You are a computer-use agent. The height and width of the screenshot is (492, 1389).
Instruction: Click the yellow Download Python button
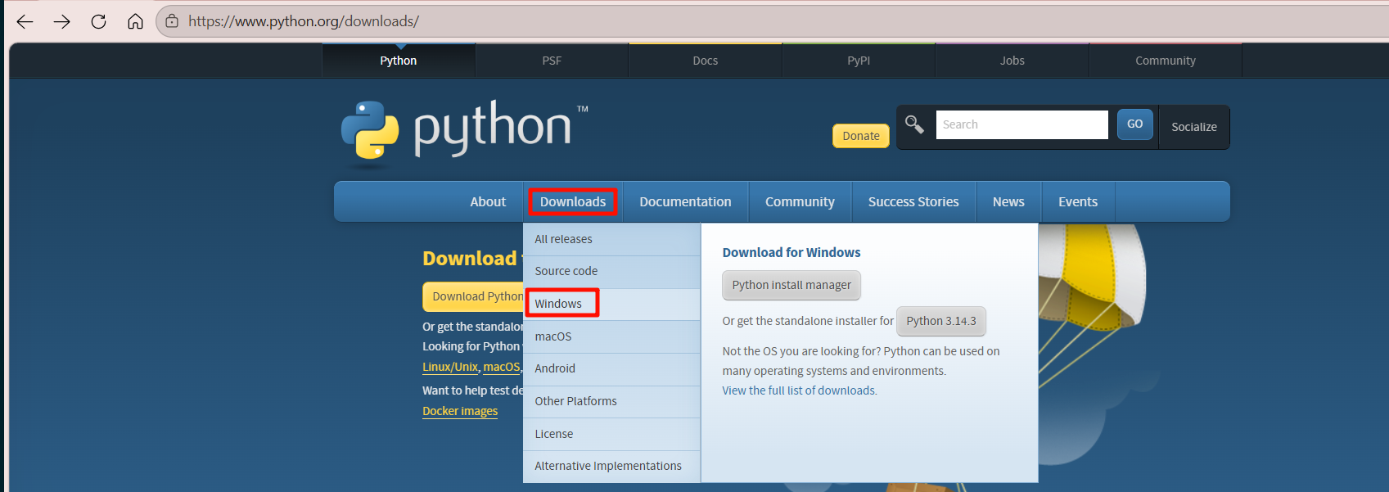pyautogui.click(x=474, y=296)
